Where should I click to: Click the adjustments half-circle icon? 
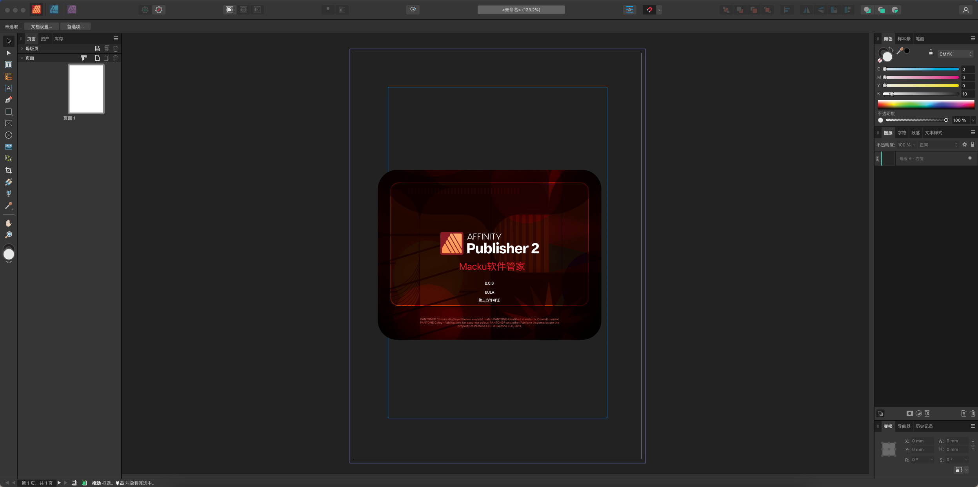click(918, 413)
